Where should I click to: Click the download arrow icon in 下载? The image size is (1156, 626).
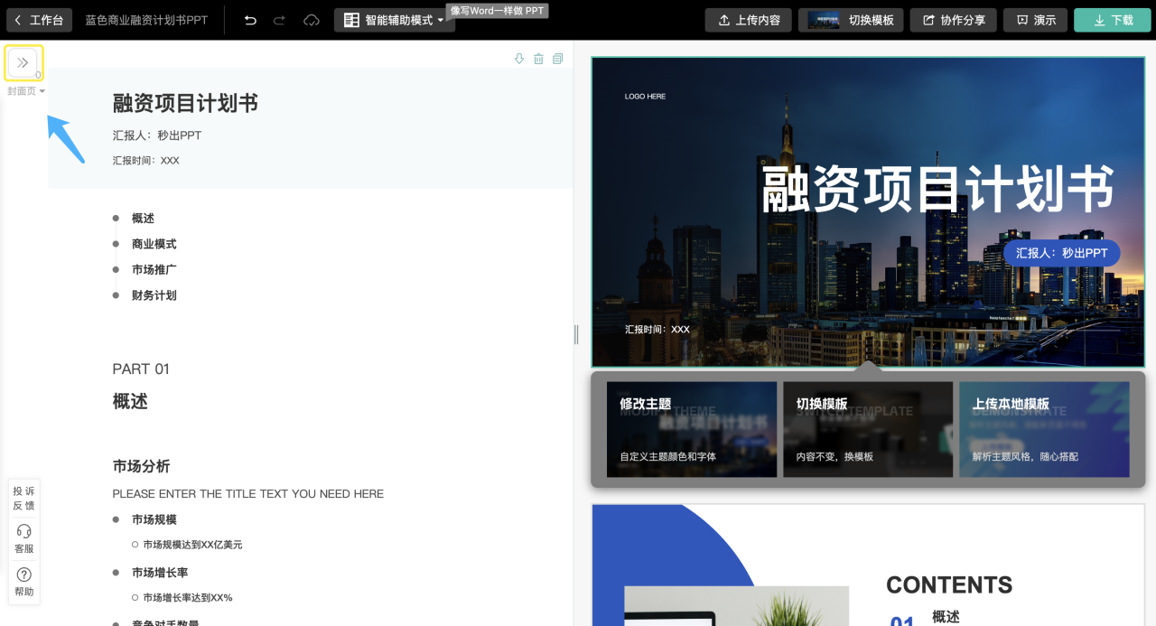pos(1099,20)
